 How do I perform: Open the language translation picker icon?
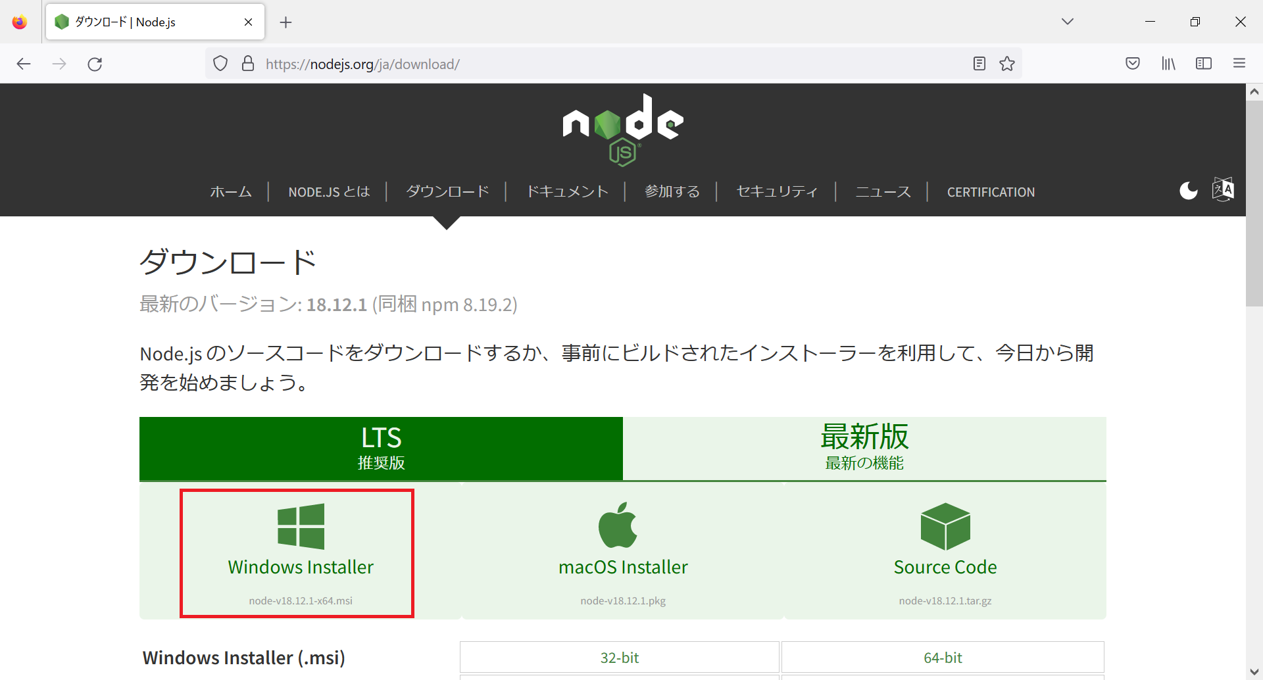click(x=1223, y=189)
